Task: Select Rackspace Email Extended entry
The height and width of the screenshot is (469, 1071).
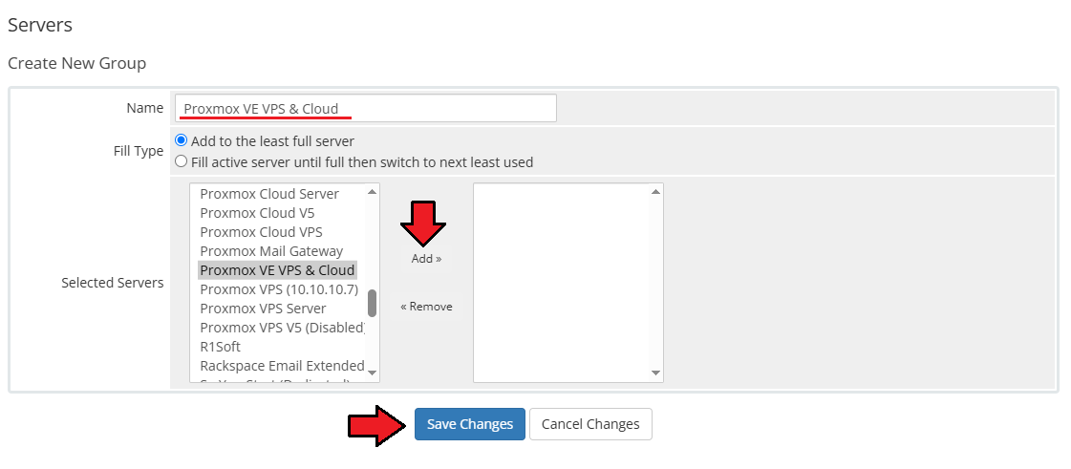Action: [x=282, y=366]
